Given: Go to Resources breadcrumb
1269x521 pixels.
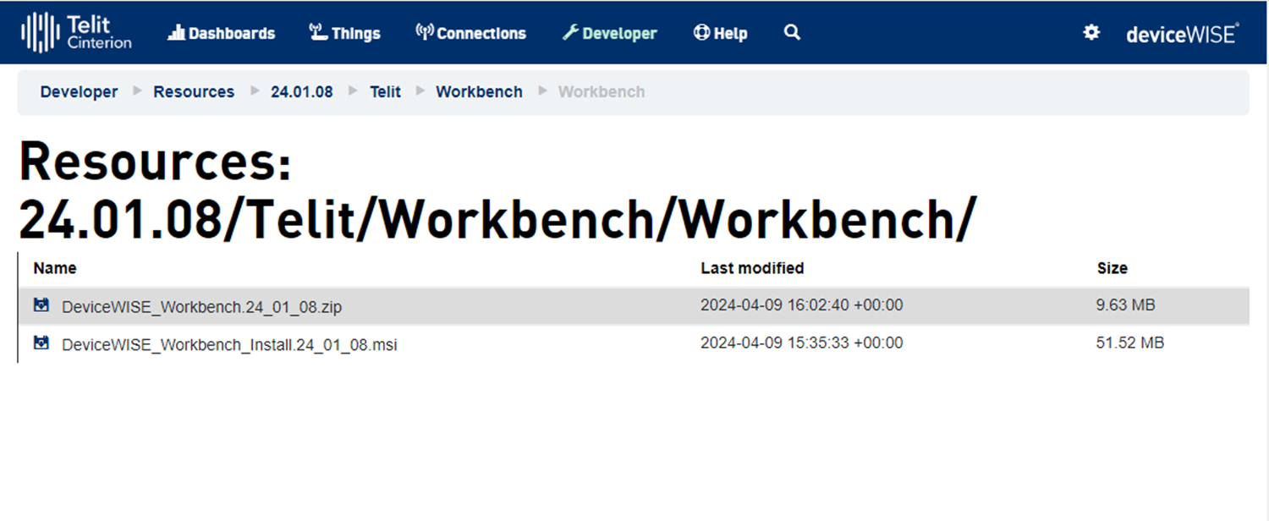Looking at the screenshot, I should coord(194,91).
